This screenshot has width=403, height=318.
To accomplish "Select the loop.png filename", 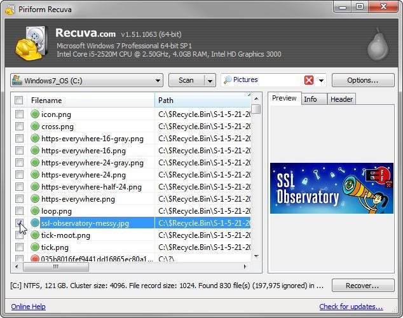I will [x=57, y=211].
